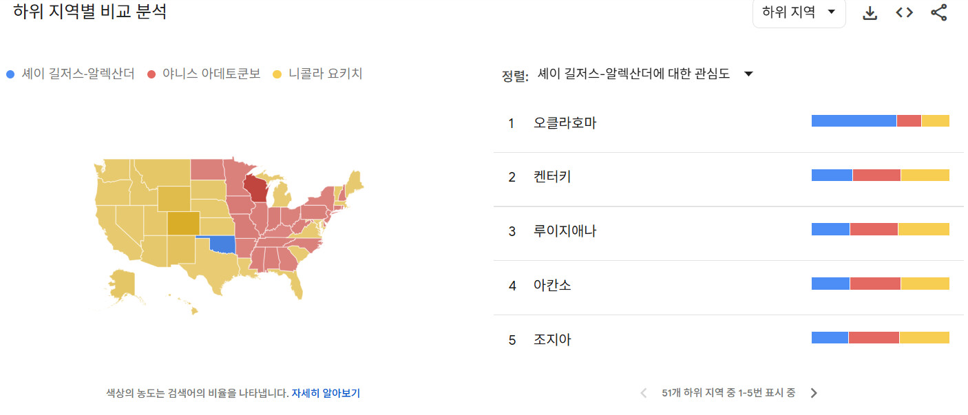Click the sort dropdown arrow next to 관심도
Viewport: 968px width, 415px height.
[749, 74]
